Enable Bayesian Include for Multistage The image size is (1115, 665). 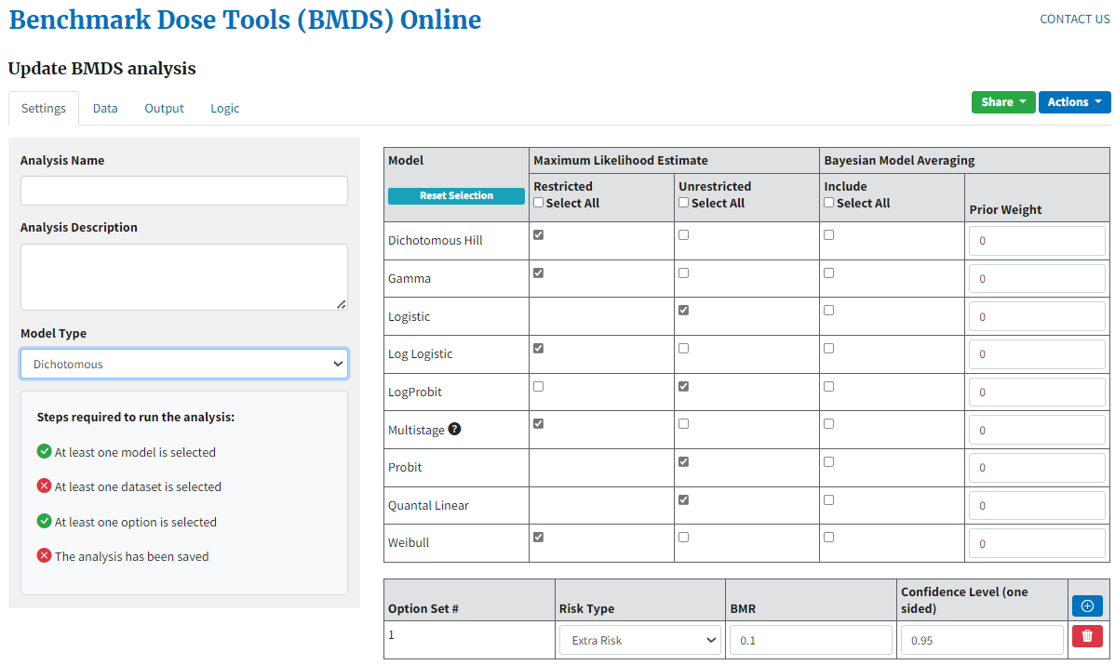[x=828, y=424]
